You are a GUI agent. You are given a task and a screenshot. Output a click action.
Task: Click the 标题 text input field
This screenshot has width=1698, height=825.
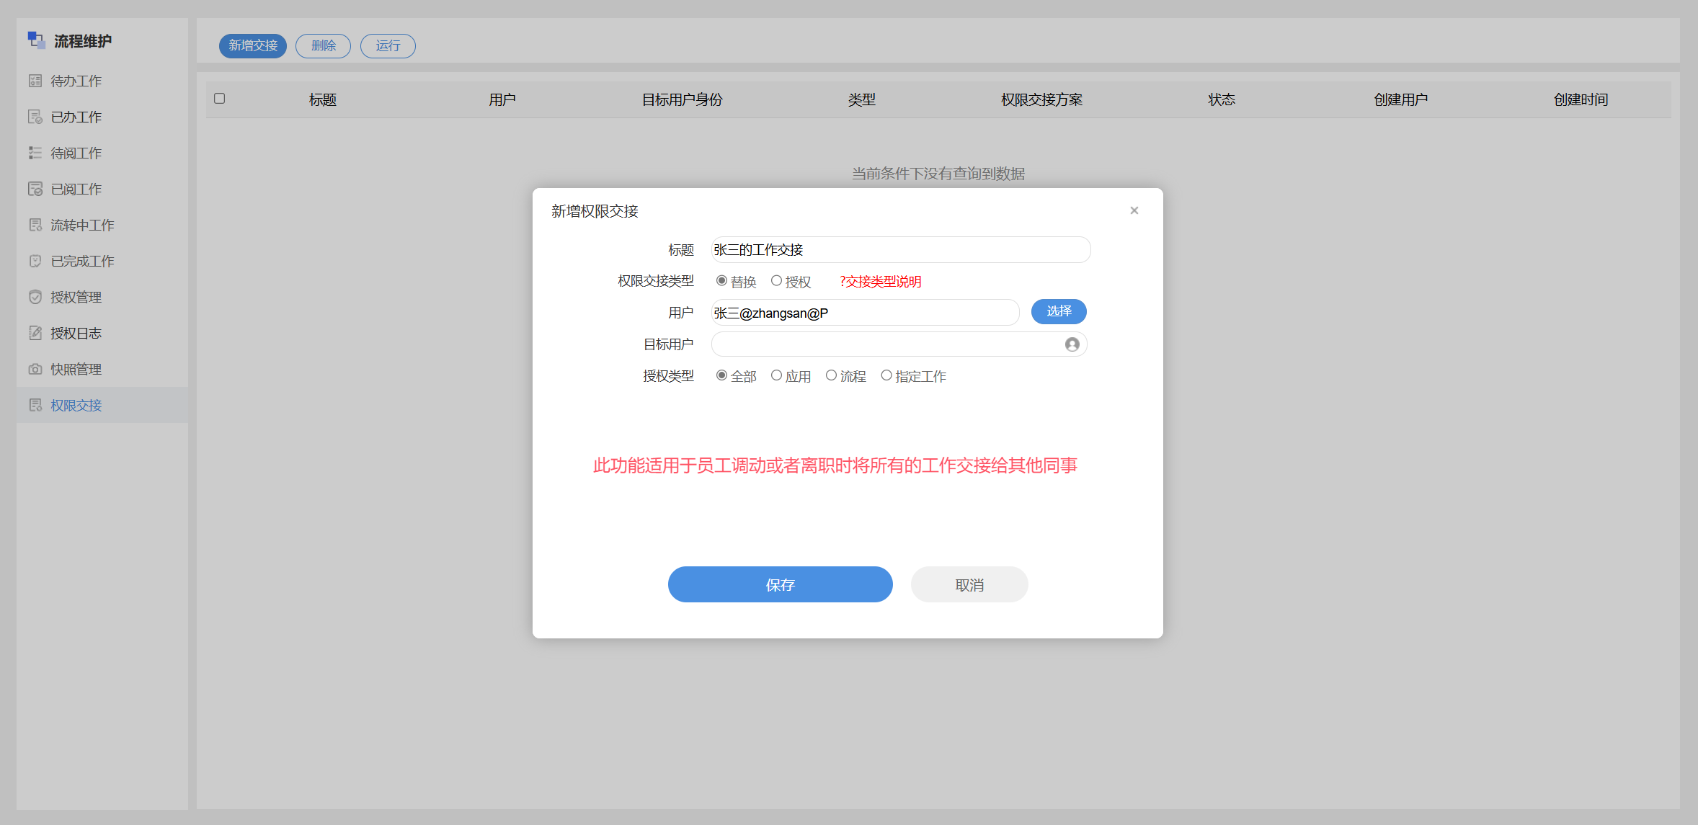pos(900,250)
